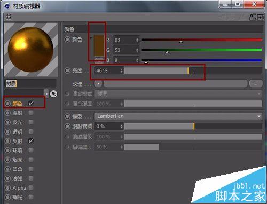Click the new panel plus icon at top right
The height and width of the screenshot is (204, 267).
click(x=260, y=17)
